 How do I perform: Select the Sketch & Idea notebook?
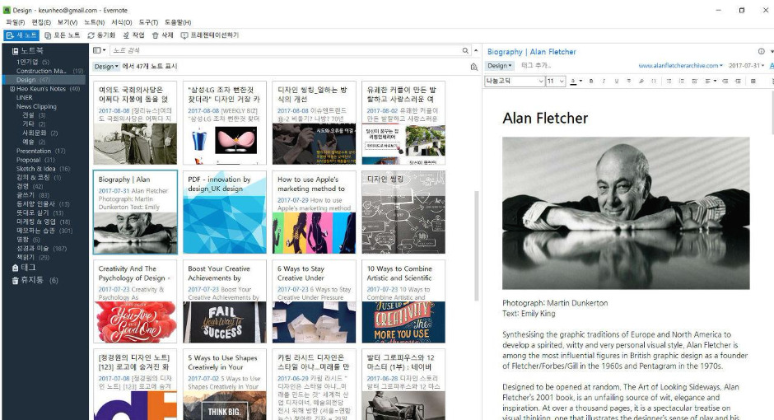43,169
